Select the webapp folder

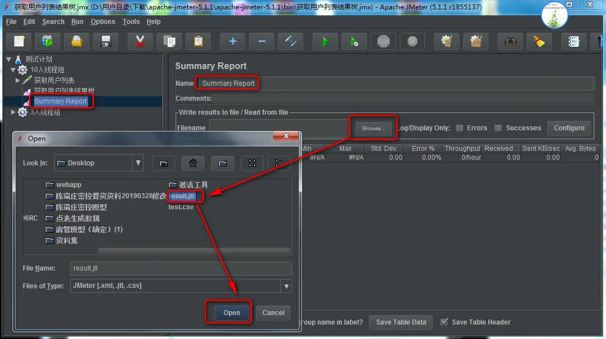(x=64, y=185)
